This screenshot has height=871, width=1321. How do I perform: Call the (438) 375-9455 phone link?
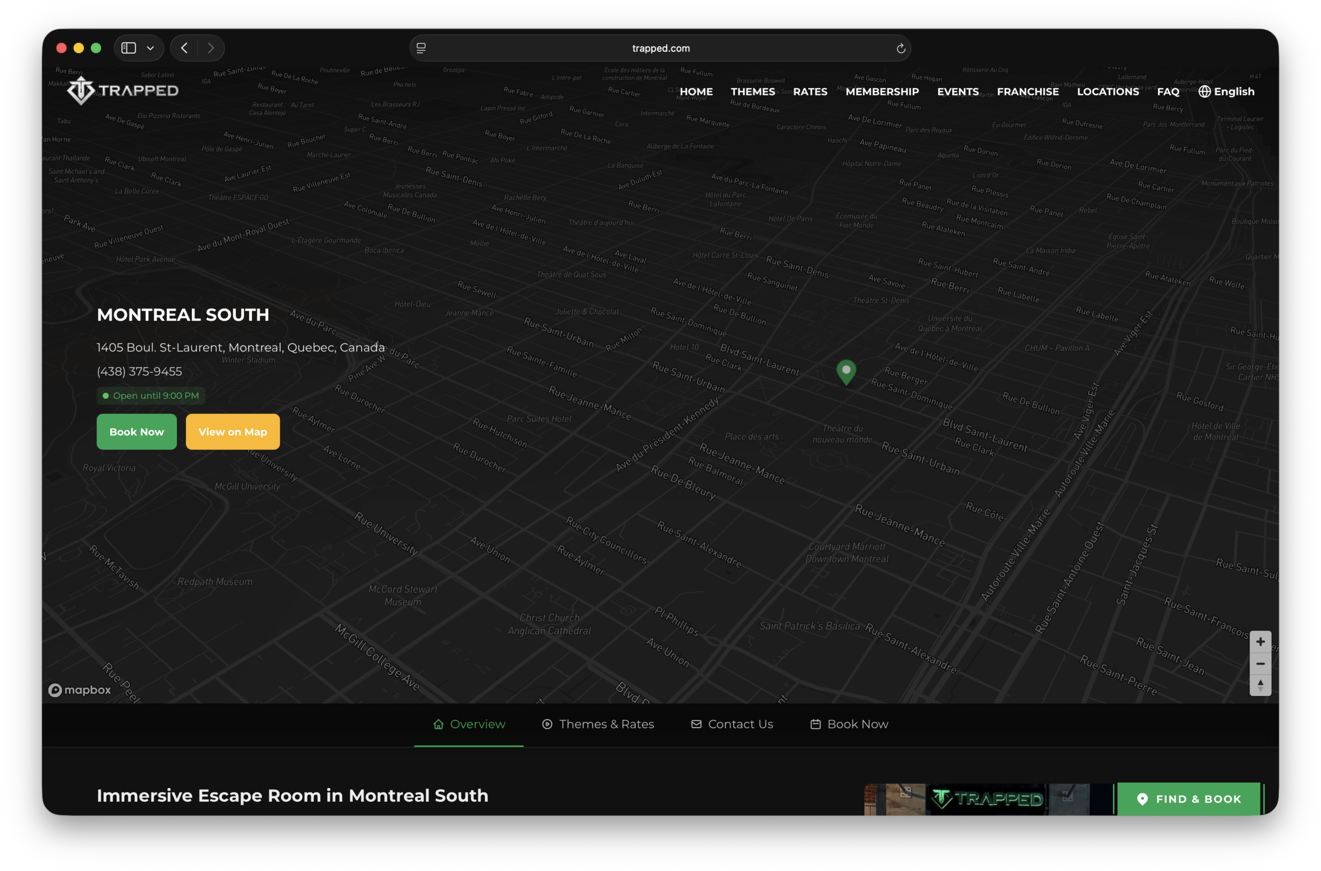[x=139, y=372]
